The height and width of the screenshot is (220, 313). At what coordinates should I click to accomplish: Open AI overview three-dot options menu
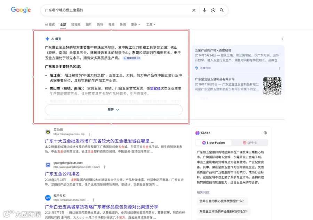point(282,39)
